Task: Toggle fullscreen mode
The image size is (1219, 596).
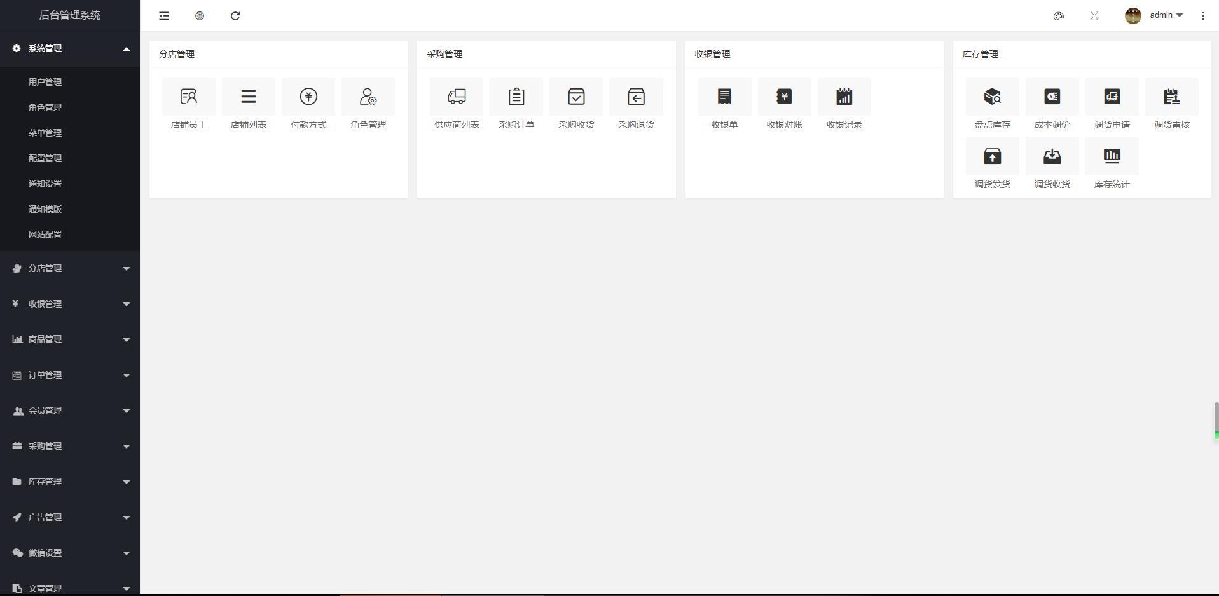Action: [1094, 16]
